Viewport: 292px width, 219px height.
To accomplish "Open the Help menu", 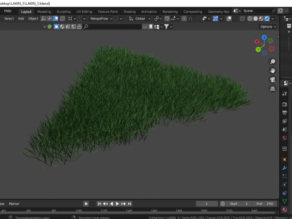I will (7, 11).
